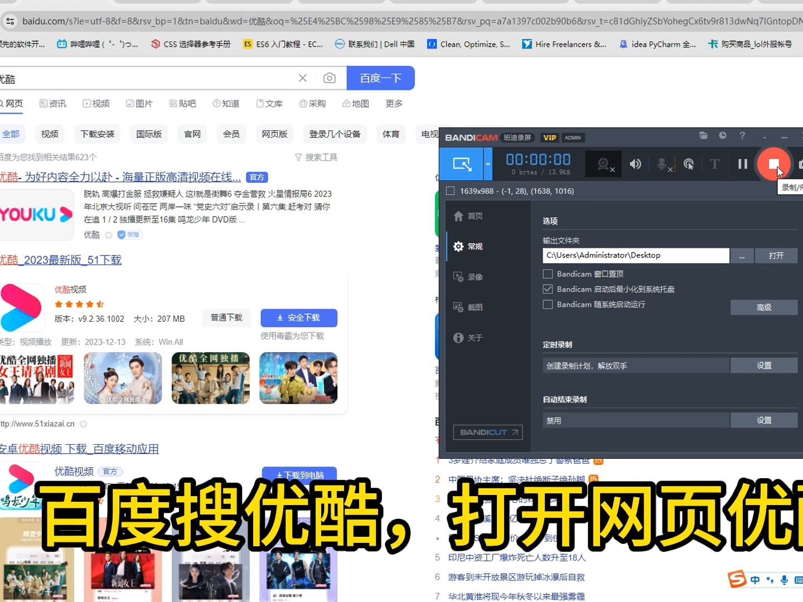This screenshot has width=803, height=602.
Task: Select Bandicam 常规 general settings
Action: point(467,246)
